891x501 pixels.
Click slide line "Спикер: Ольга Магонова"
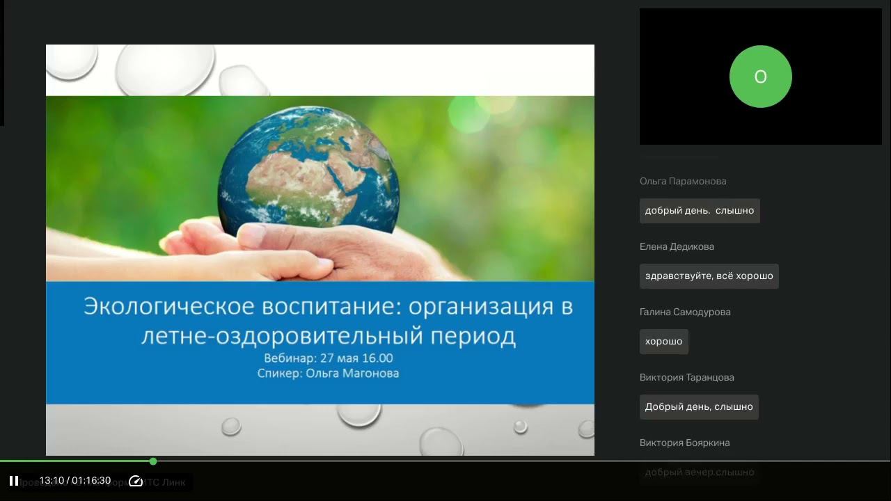(328, 374)
